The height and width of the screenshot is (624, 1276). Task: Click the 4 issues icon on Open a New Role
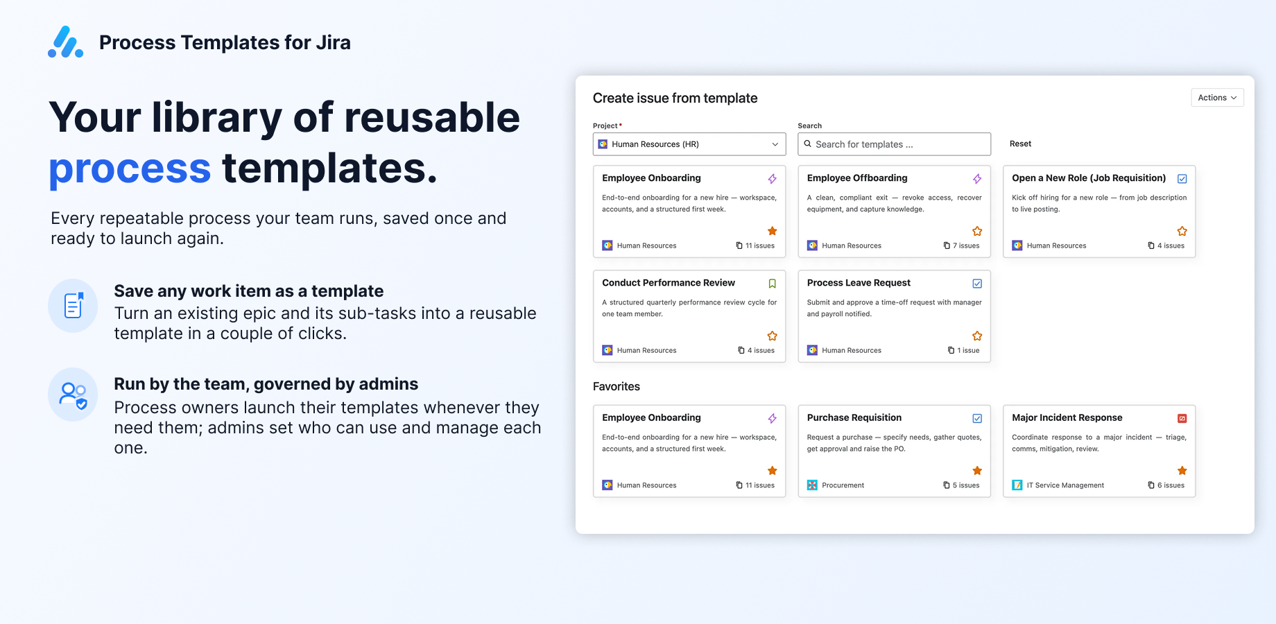pyautogui.click(x=1151, y=245)
